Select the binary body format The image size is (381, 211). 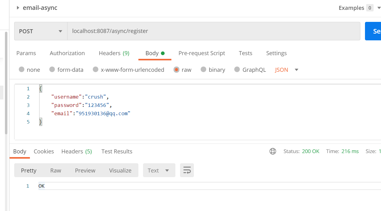coord(213,70)
